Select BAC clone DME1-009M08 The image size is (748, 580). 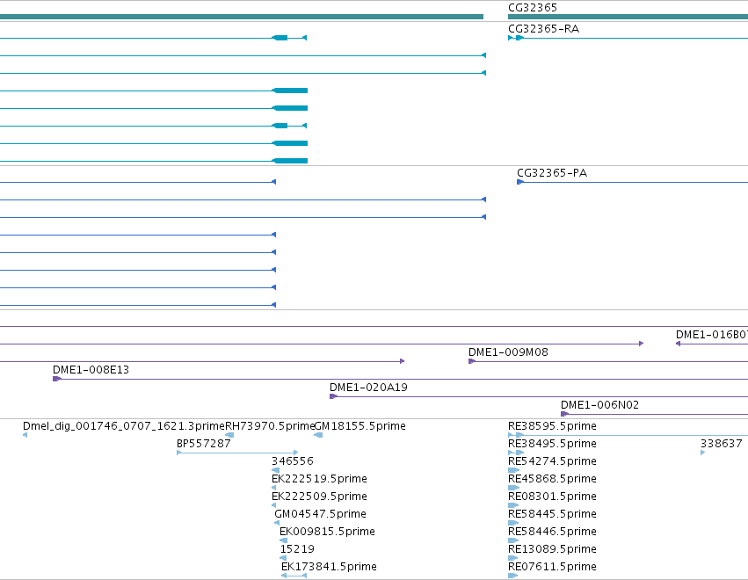pyautogui.click(x=508, y=352)
